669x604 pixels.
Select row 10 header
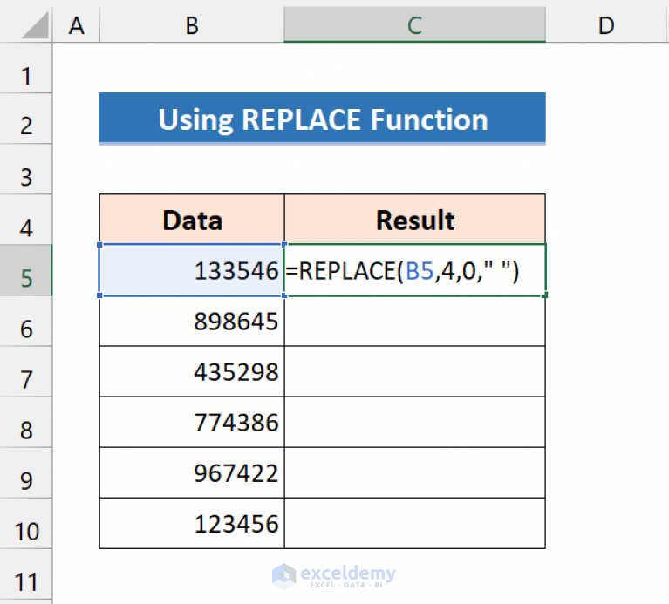26,523
